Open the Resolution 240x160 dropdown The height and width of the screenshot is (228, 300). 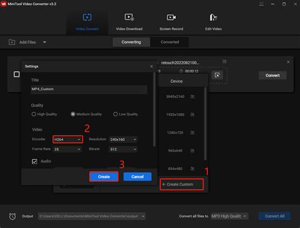(x=123, y=140)
